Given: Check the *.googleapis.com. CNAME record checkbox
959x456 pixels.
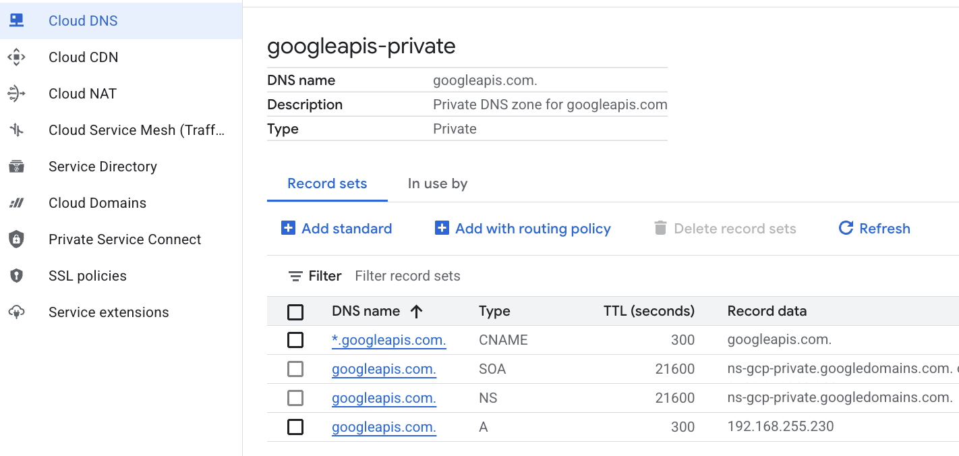Looking at the screenshot, I should 295,340.
